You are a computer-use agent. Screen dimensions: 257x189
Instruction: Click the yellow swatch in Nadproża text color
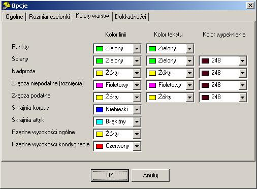pos(152,73)
